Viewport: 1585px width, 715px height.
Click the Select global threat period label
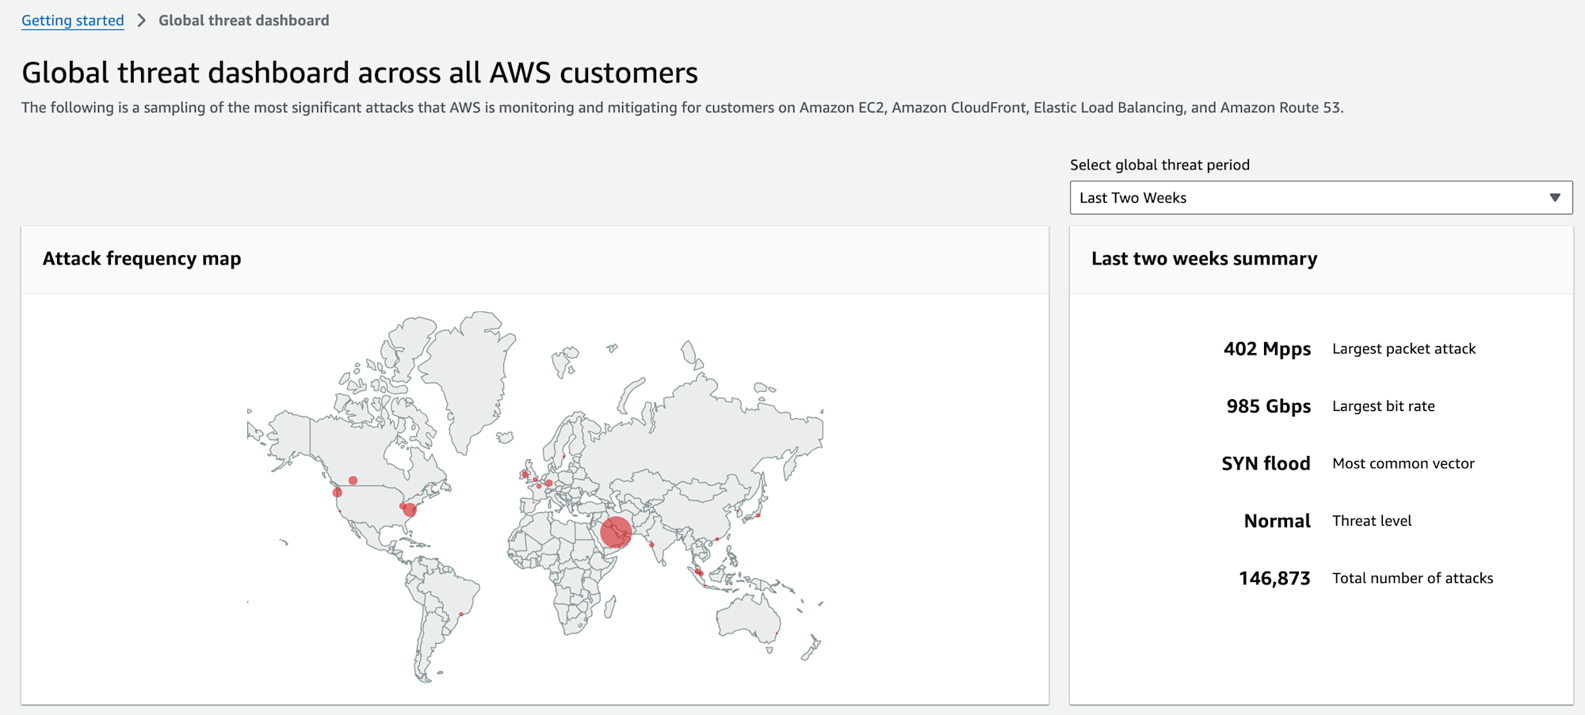pyautogui.click(x=1159, y=165)
